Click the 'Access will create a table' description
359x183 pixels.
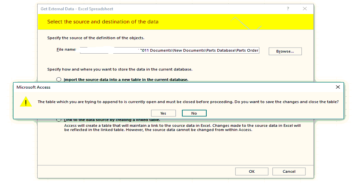coord(182,128)
